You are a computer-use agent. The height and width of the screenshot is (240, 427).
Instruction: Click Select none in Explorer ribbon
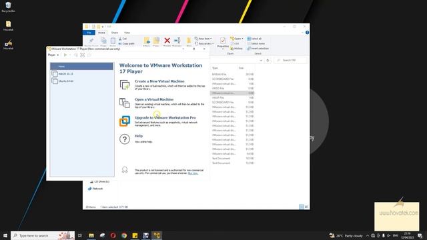(x=256, y=43)
